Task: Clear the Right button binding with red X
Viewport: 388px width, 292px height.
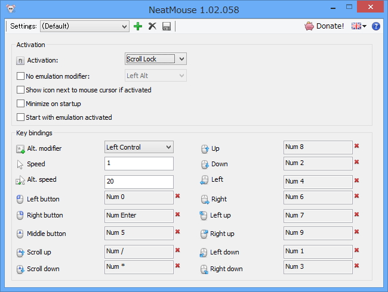Action: (177, 215)
